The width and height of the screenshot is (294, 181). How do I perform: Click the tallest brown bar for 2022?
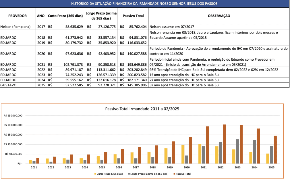(224, 144)
